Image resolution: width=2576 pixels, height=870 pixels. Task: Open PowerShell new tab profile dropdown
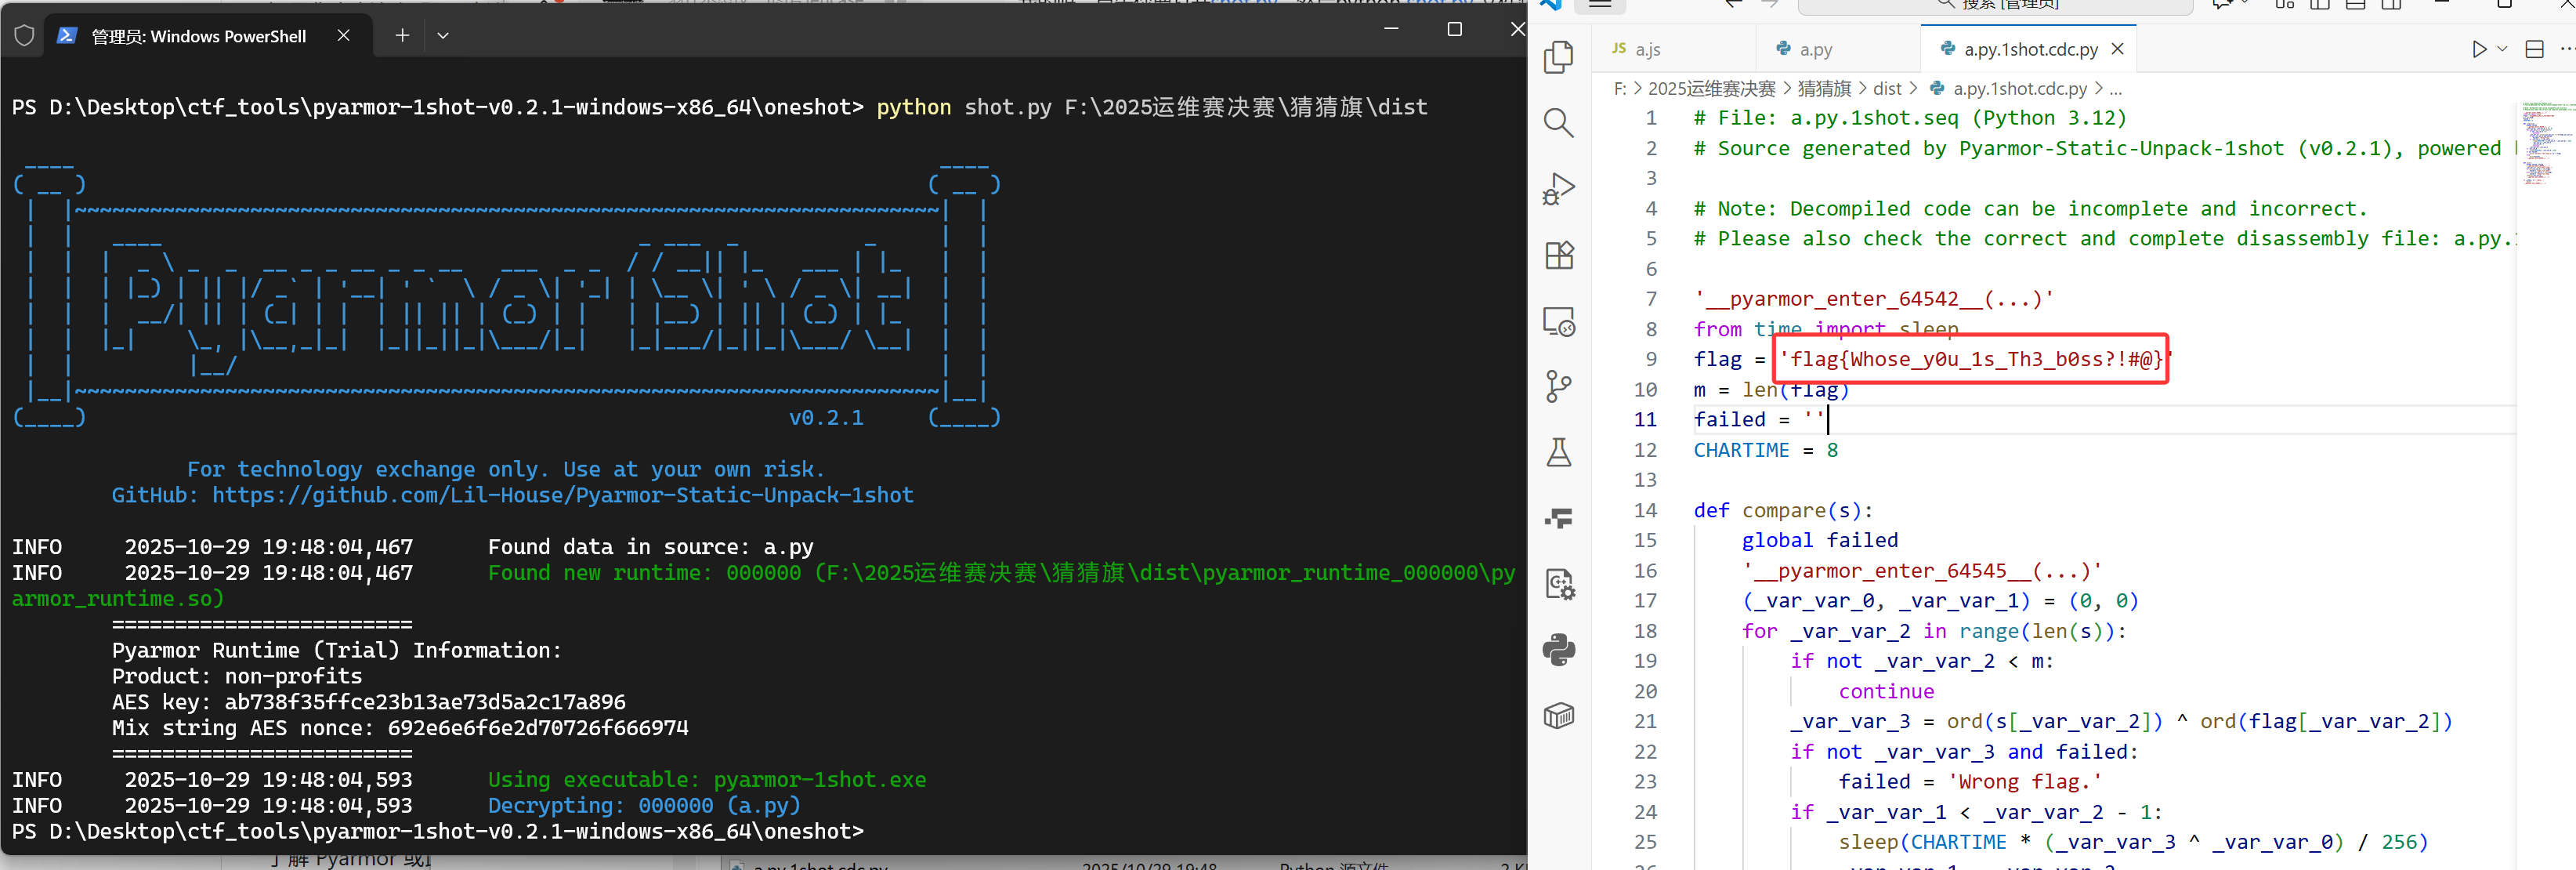tap(443, 36)
